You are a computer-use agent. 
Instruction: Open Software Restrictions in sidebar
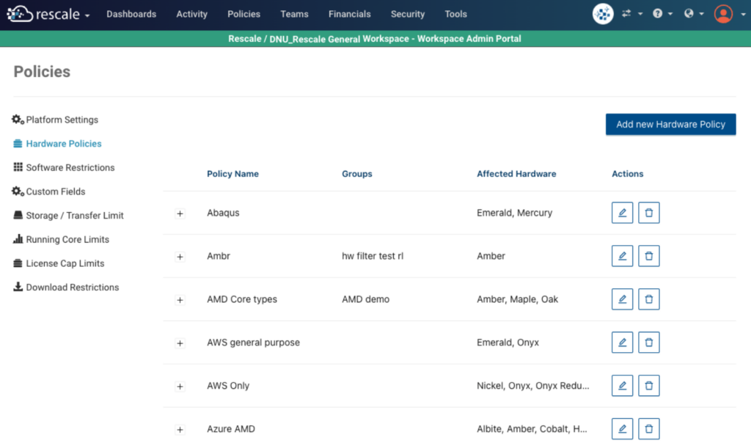[x=70, y=167]
